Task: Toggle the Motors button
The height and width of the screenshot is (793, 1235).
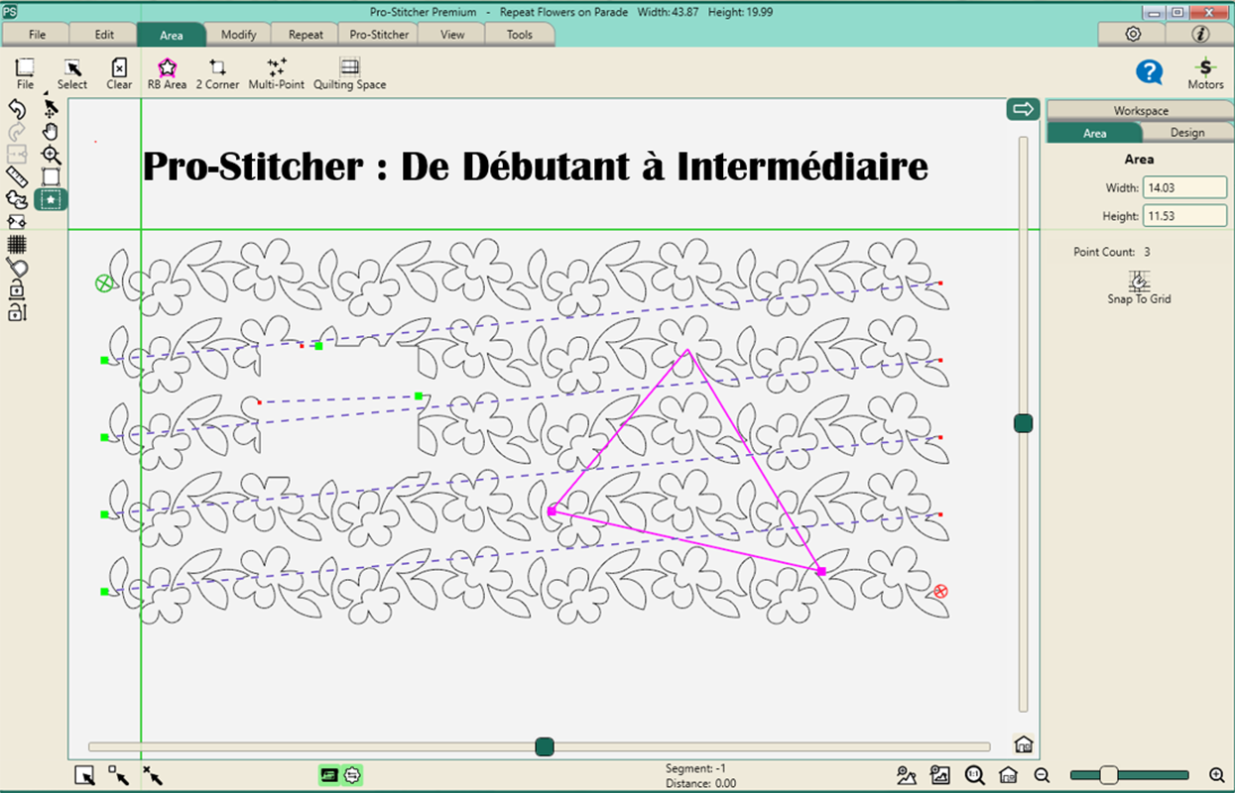Action: click(x=1205, y=73)
